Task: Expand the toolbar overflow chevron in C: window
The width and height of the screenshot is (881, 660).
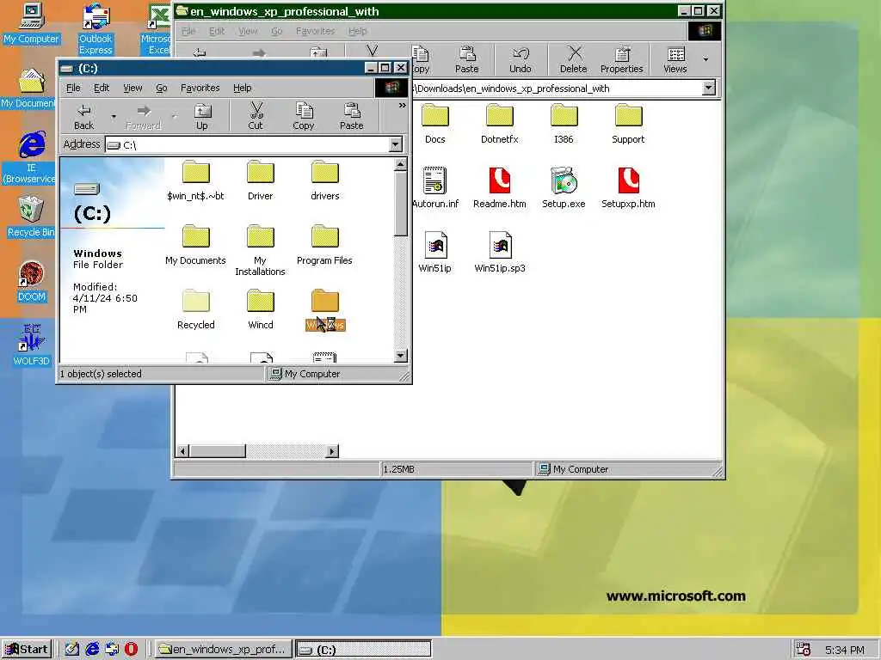Action: tap(402, 106)
